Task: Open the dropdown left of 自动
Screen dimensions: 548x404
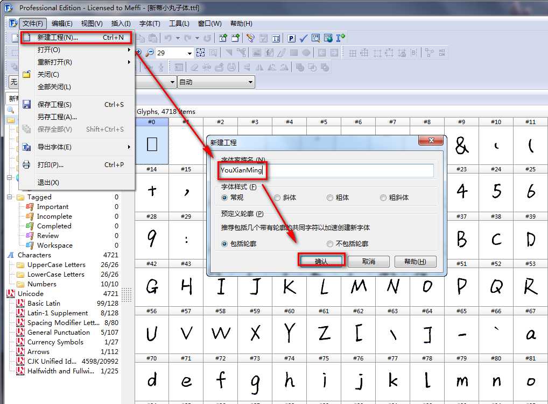Action: pyautogui.click(x=172, y=82)
